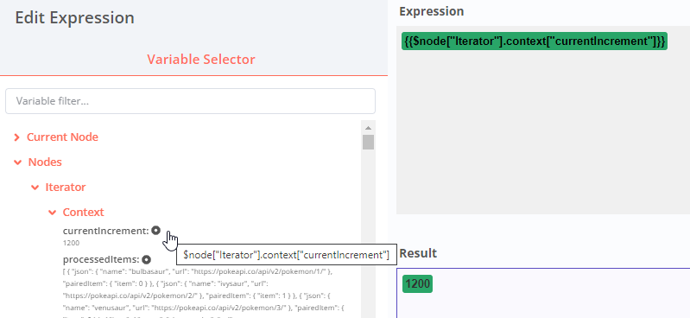Click the Expression label
The height and width of the screenshot is (318, 690).
click(431, 11)
